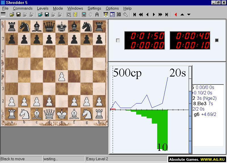The image size is (227, 163).
Task: Click the letter A toolbar icon
Action: (97, 14)
